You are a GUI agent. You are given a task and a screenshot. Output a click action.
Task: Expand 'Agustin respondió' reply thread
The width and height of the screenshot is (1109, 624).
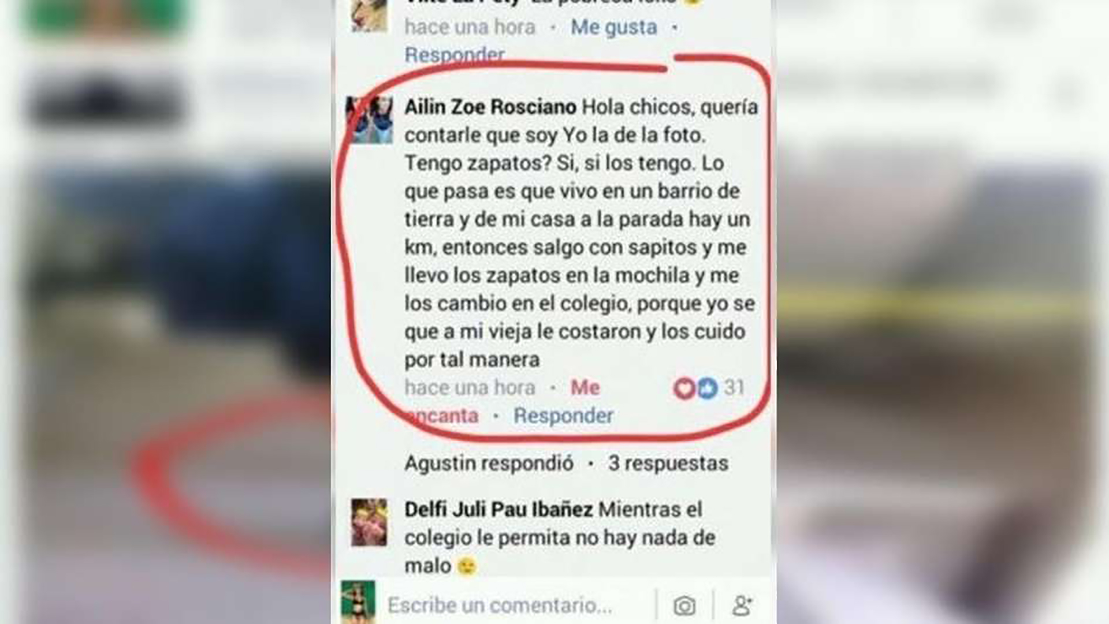(x=489, y=464)
